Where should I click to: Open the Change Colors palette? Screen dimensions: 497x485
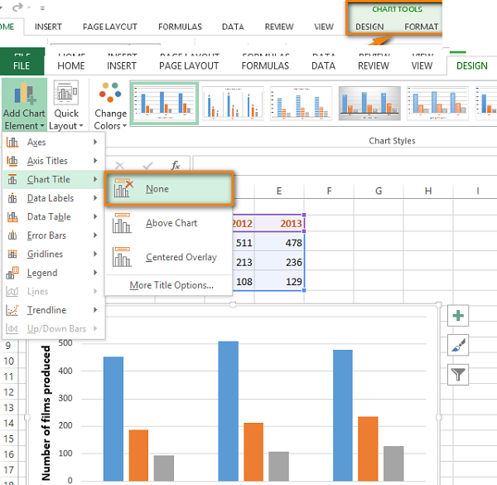point(110,105)
